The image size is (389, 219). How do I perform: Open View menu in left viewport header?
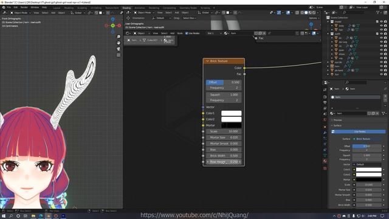pyautogui.click(x=36, y=13)
